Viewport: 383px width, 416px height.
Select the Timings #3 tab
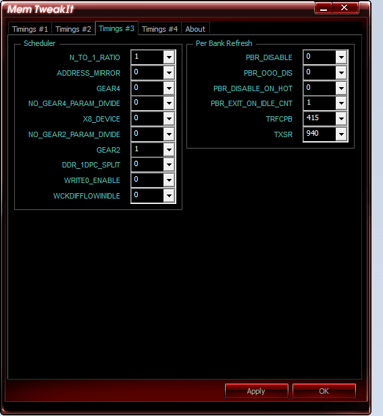116,28
